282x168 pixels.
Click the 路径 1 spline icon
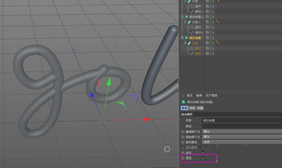(x=192, y=54)
